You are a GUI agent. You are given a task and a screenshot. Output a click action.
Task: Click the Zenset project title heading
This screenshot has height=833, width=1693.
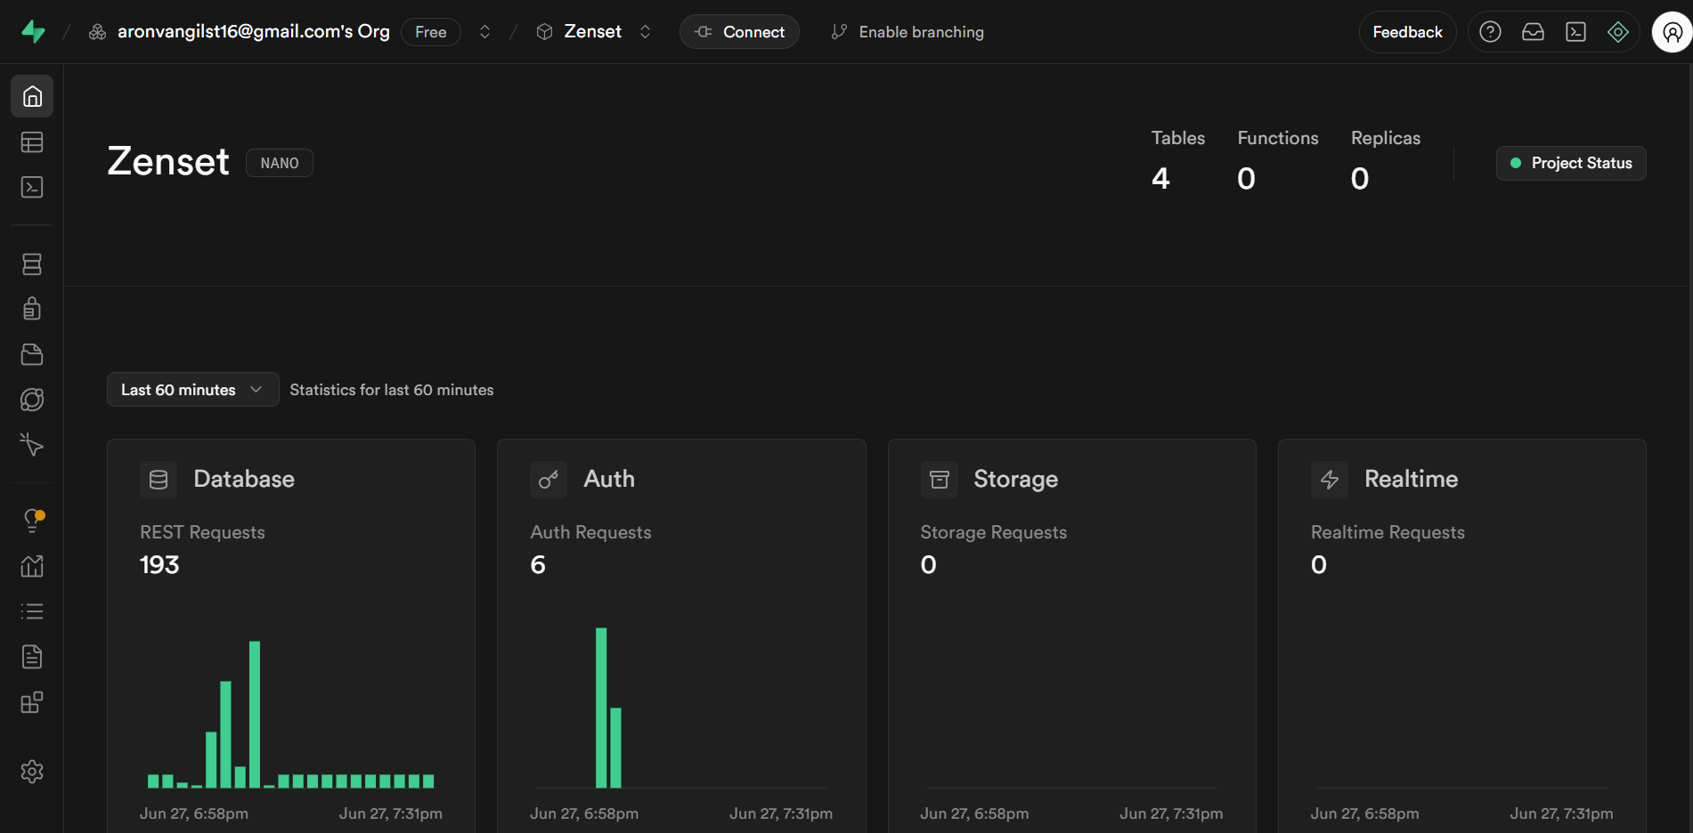point(168,162)
